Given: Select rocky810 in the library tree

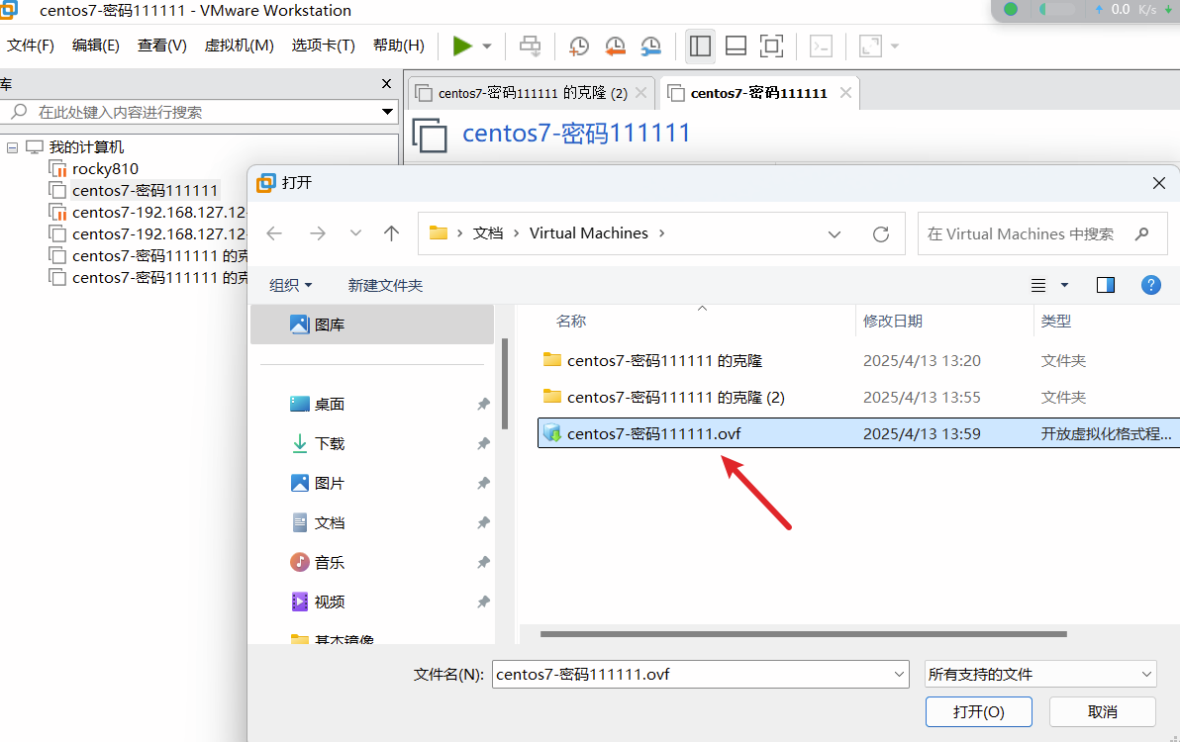Looking at the screenshot, I should [105, 168].
